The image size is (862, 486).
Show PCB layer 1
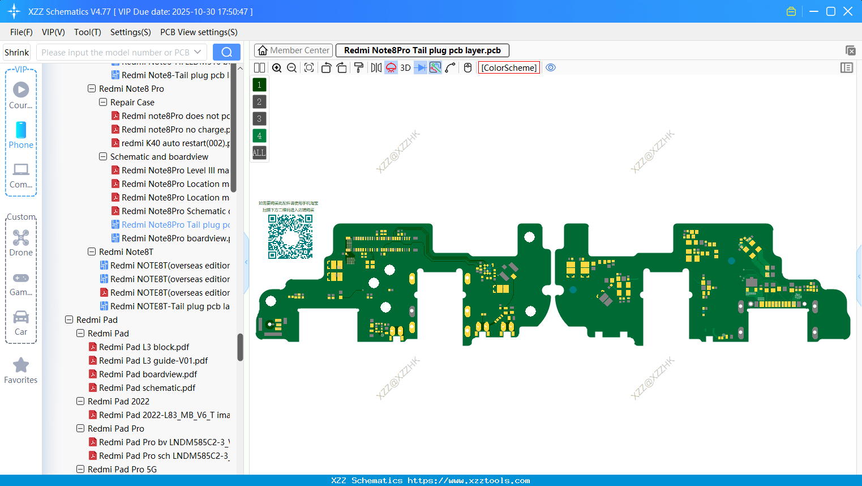click(259, 85)
